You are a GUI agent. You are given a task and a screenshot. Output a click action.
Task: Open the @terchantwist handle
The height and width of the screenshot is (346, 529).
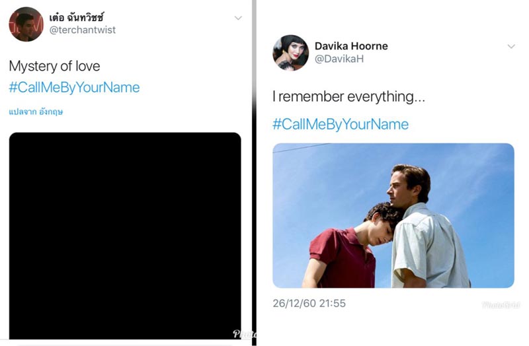(x=83, y=30)
